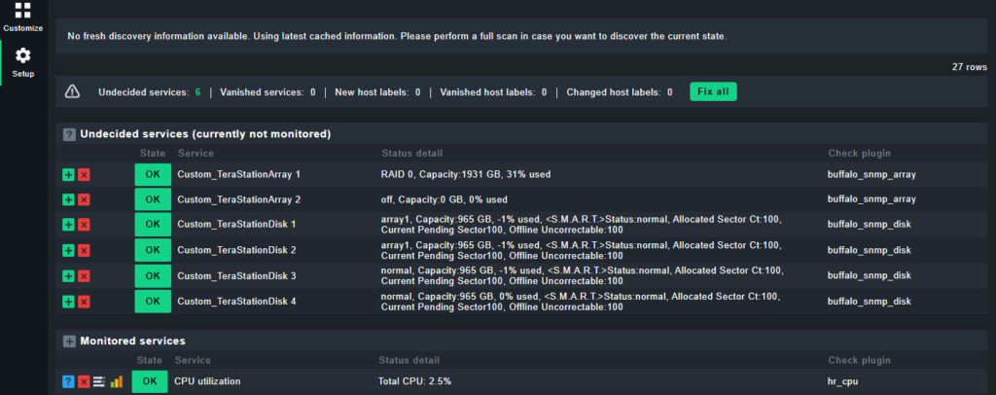Add Custom_TeraStationArray 1 to monitored services

point(69,175)
